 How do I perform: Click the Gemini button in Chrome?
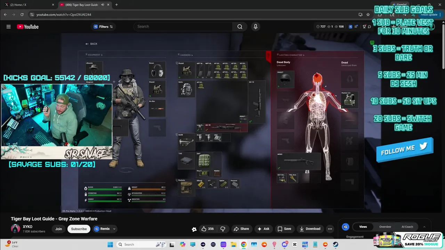[399, 5]
